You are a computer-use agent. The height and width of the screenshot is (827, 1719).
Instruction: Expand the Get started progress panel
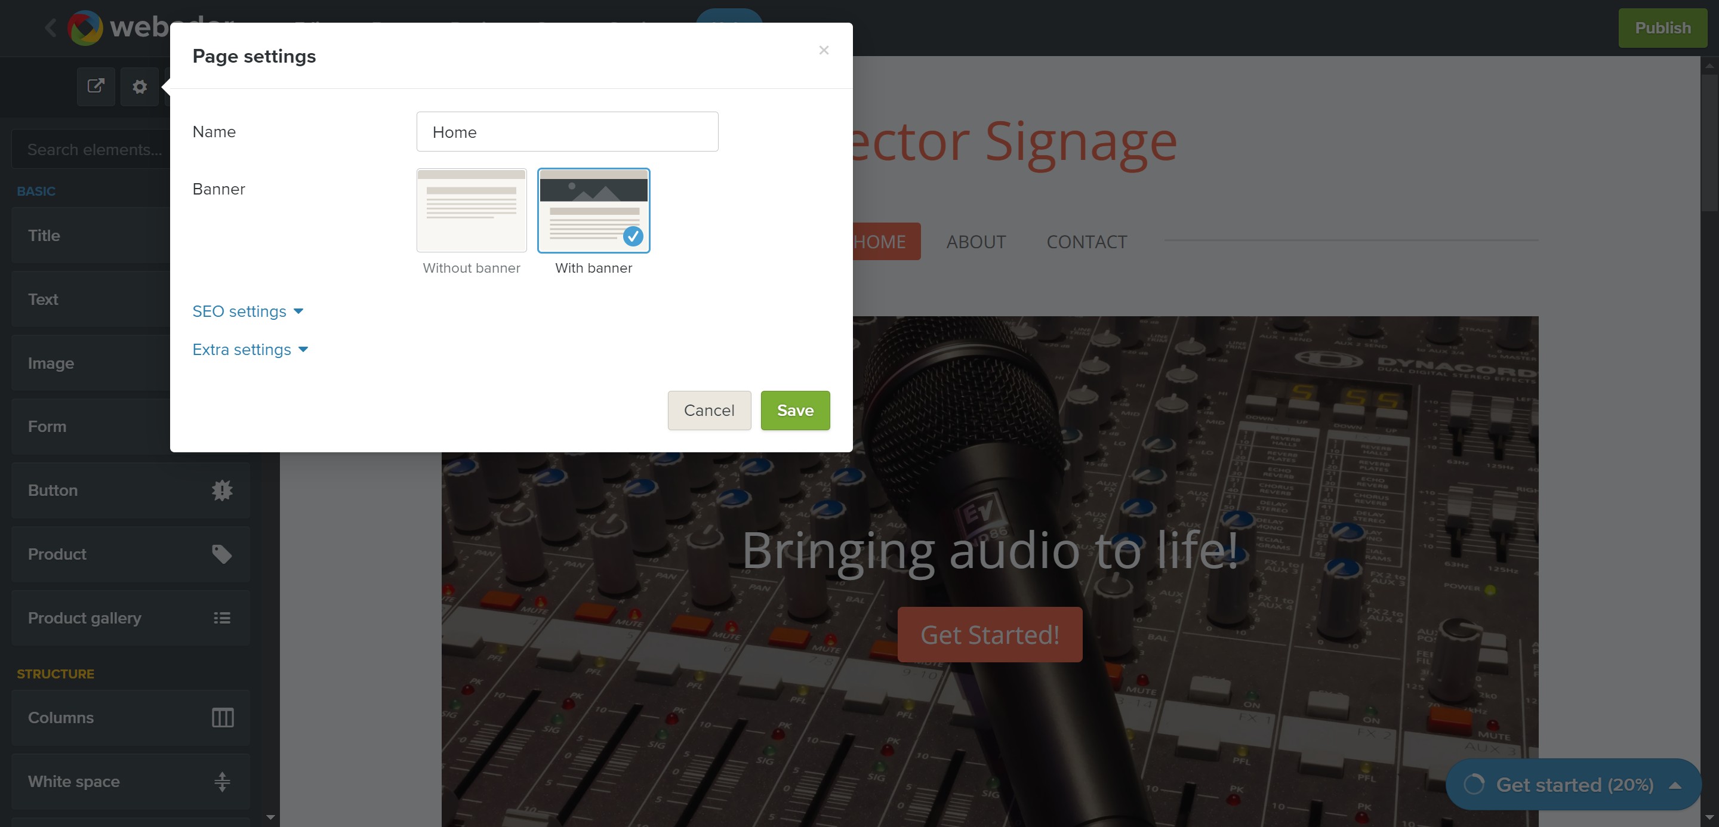pyautogui.click(x=1573, y=784)
